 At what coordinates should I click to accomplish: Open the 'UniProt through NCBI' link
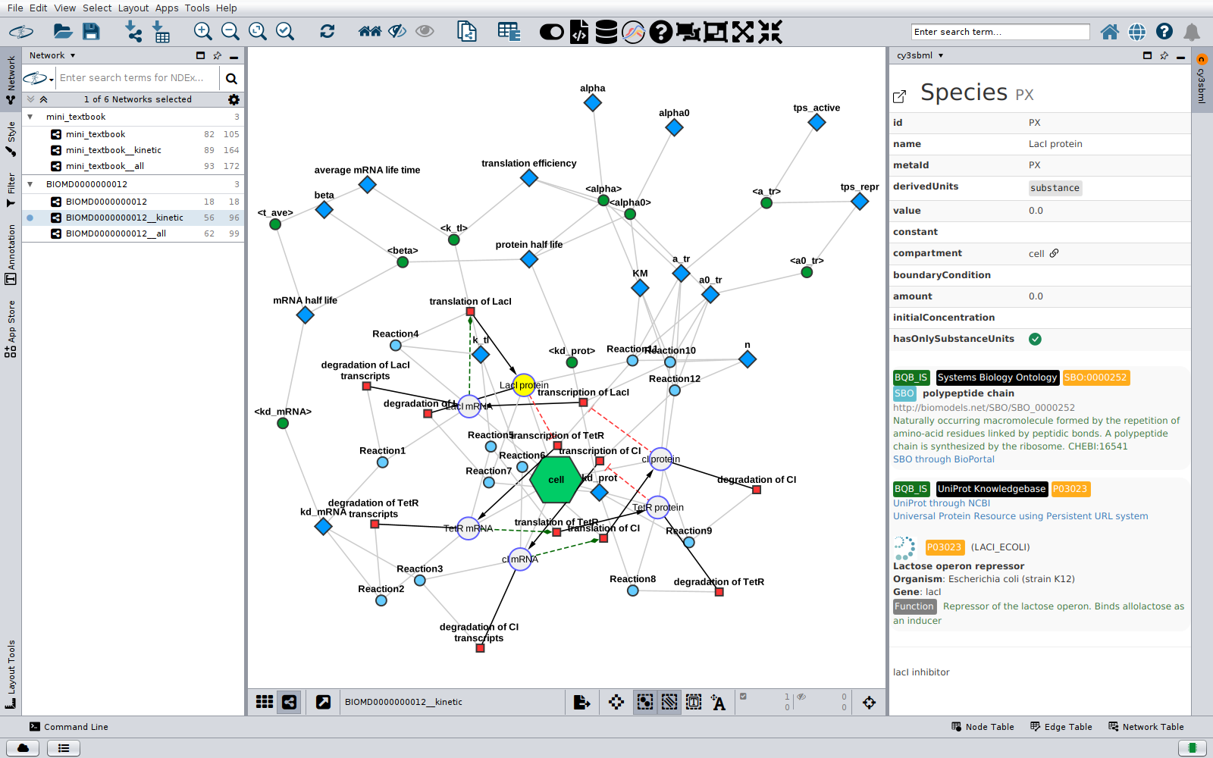(x=942, y=503)
